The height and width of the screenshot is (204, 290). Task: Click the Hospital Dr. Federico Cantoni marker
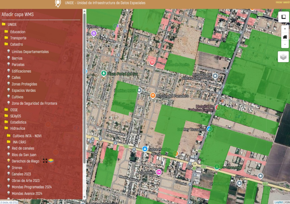pos(217,107)
